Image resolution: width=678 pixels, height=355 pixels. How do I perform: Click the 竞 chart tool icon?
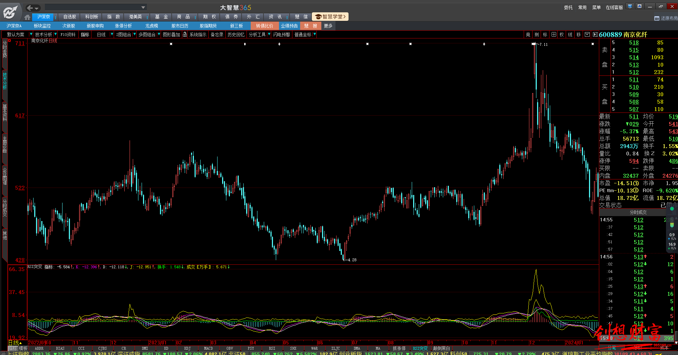(528, 35)
